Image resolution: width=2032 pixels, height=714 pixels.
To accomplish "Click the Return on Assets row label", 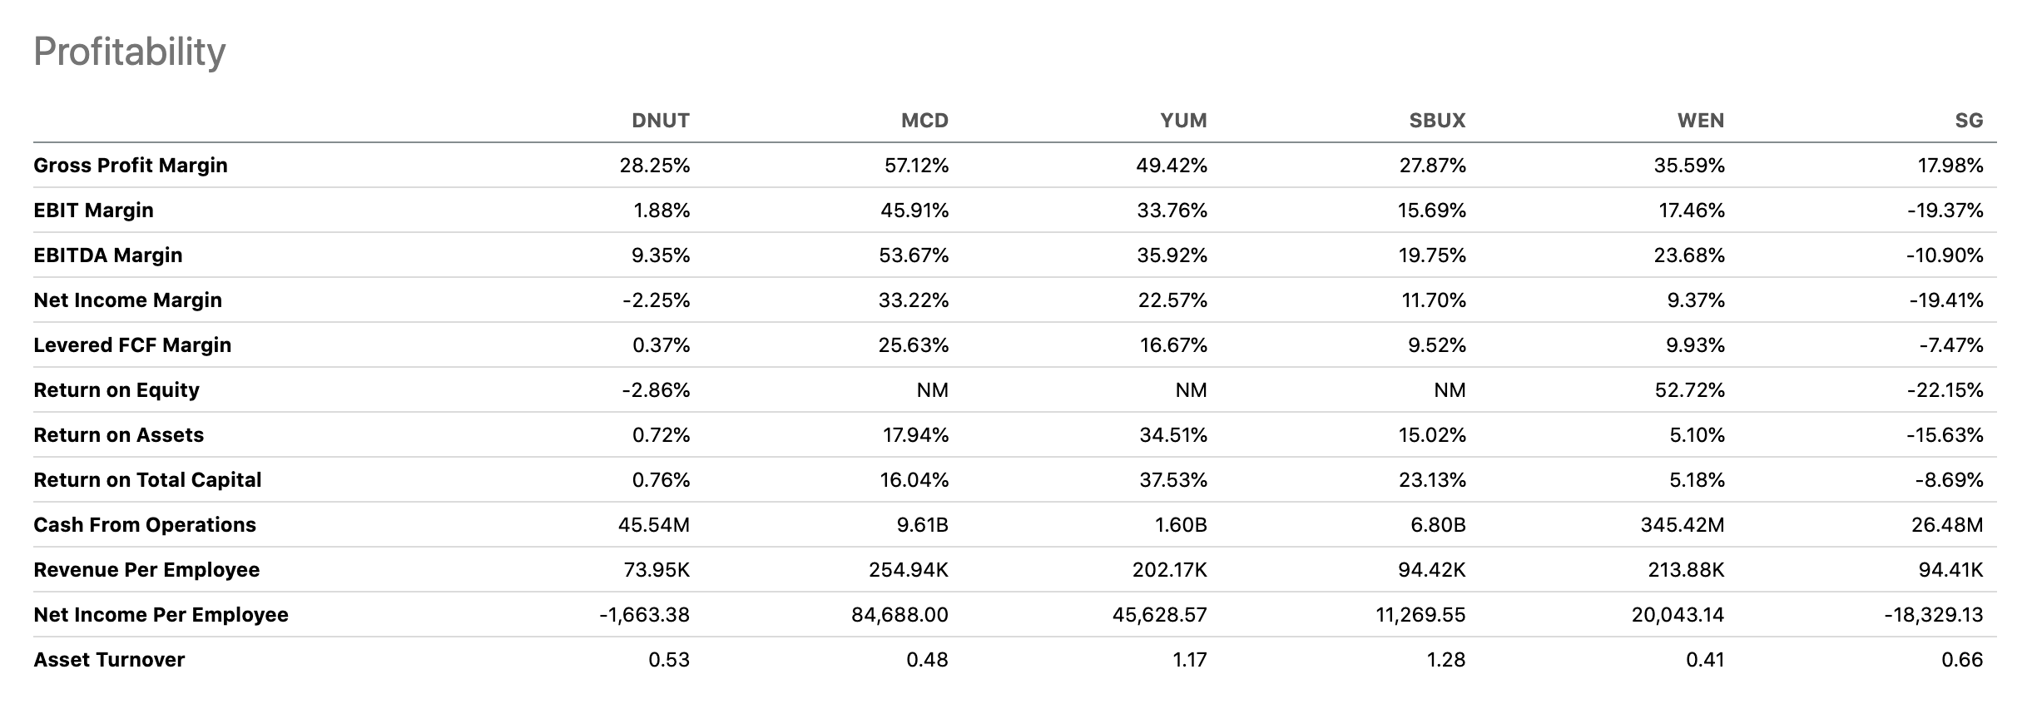I will (x=118, y=435).
